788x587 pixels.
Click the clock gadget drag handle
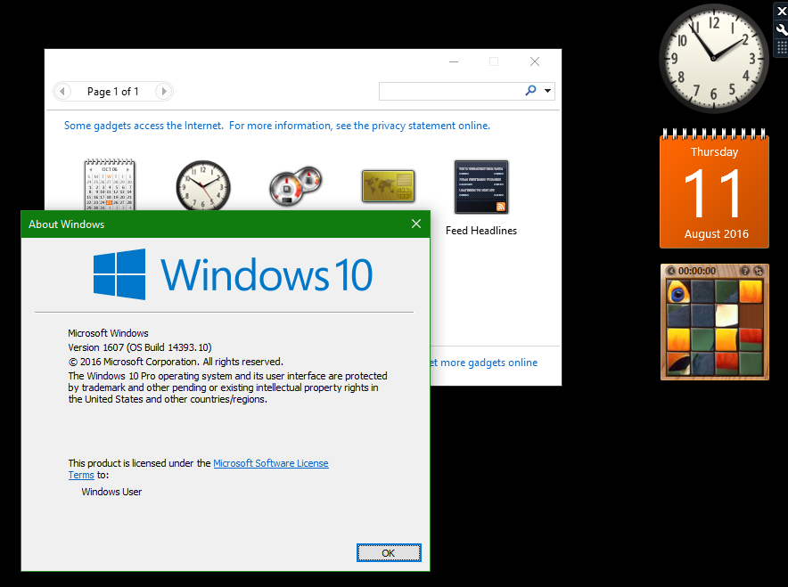pyautogui.click(x=782, y=48)
